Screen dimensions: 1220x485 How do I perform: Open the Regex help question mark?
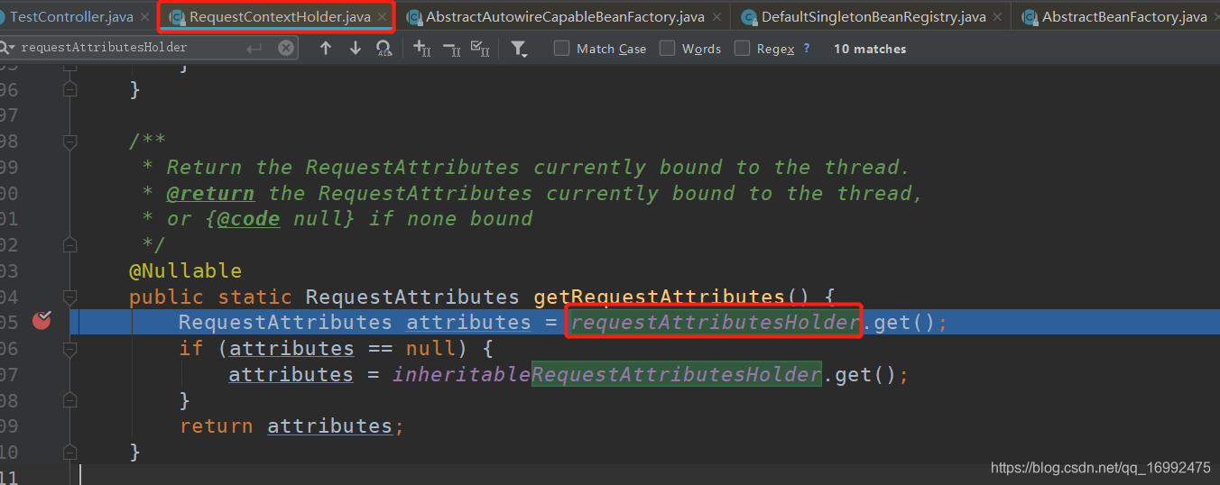806,48
